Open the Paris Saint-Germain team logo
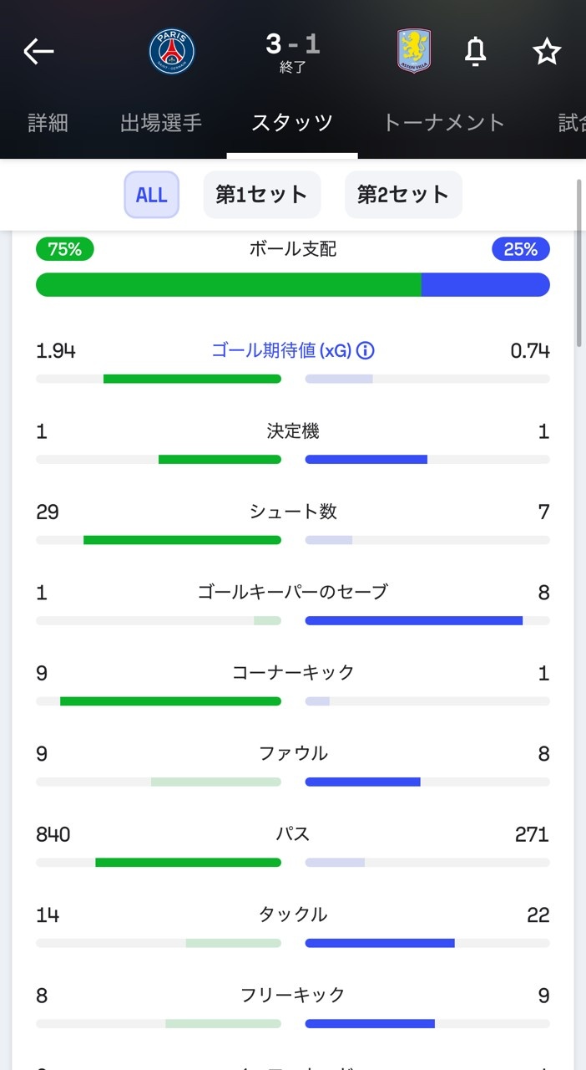The height and width of the screenshot is (1070, 586). [x=172, y=52]
